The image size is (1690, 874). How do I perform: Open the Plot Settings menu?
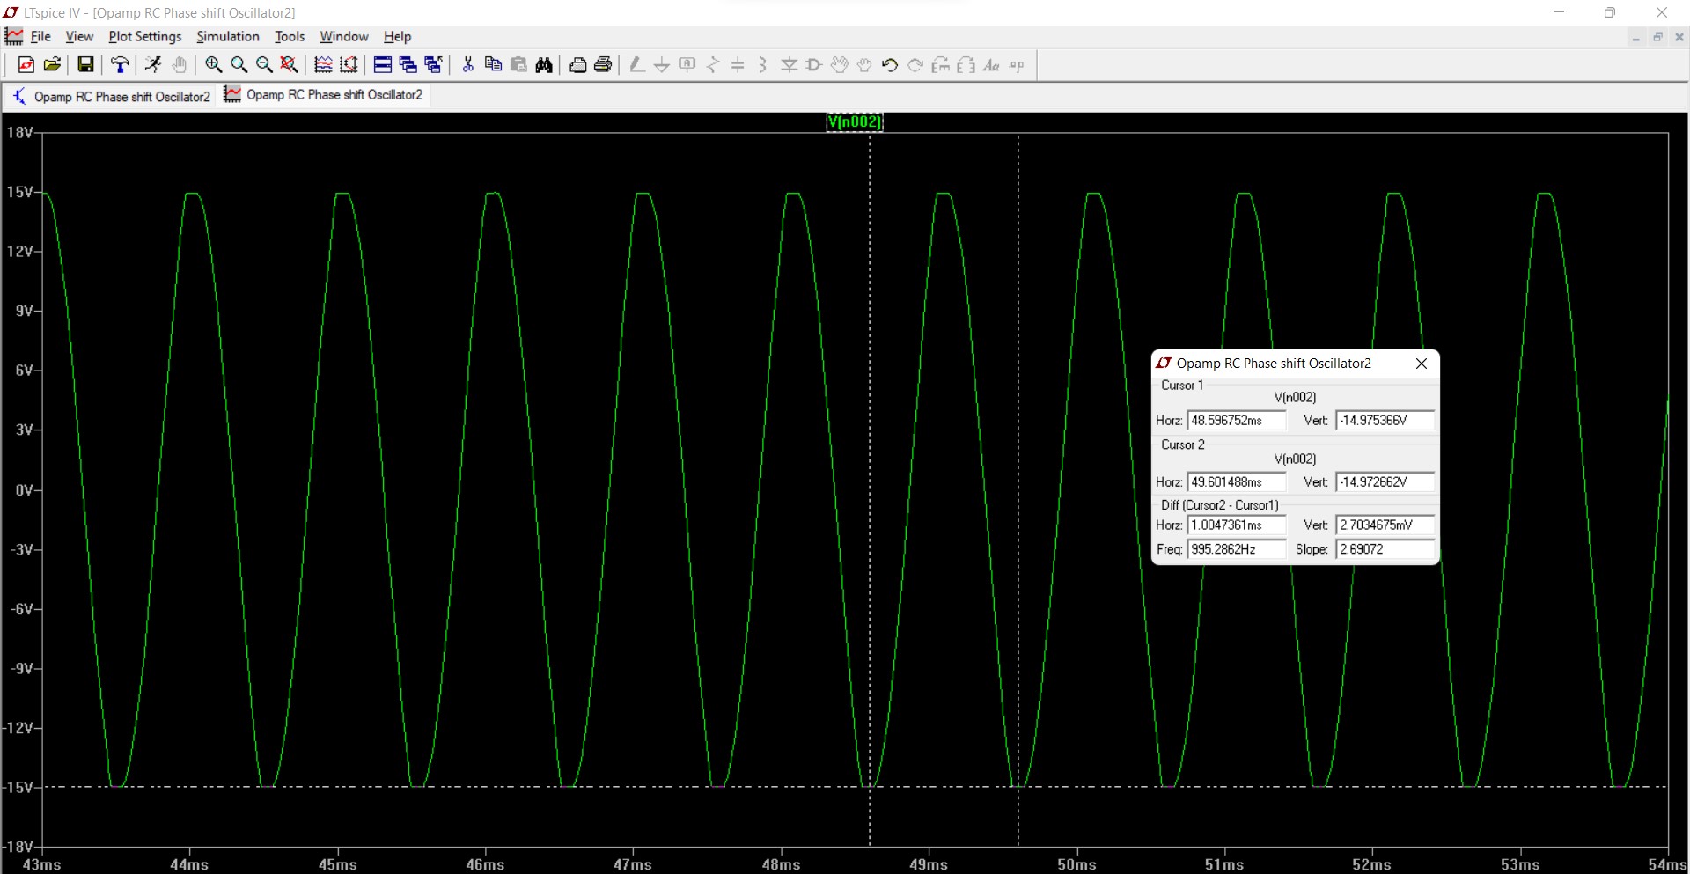pyautogui.click(x=144, y=36)
